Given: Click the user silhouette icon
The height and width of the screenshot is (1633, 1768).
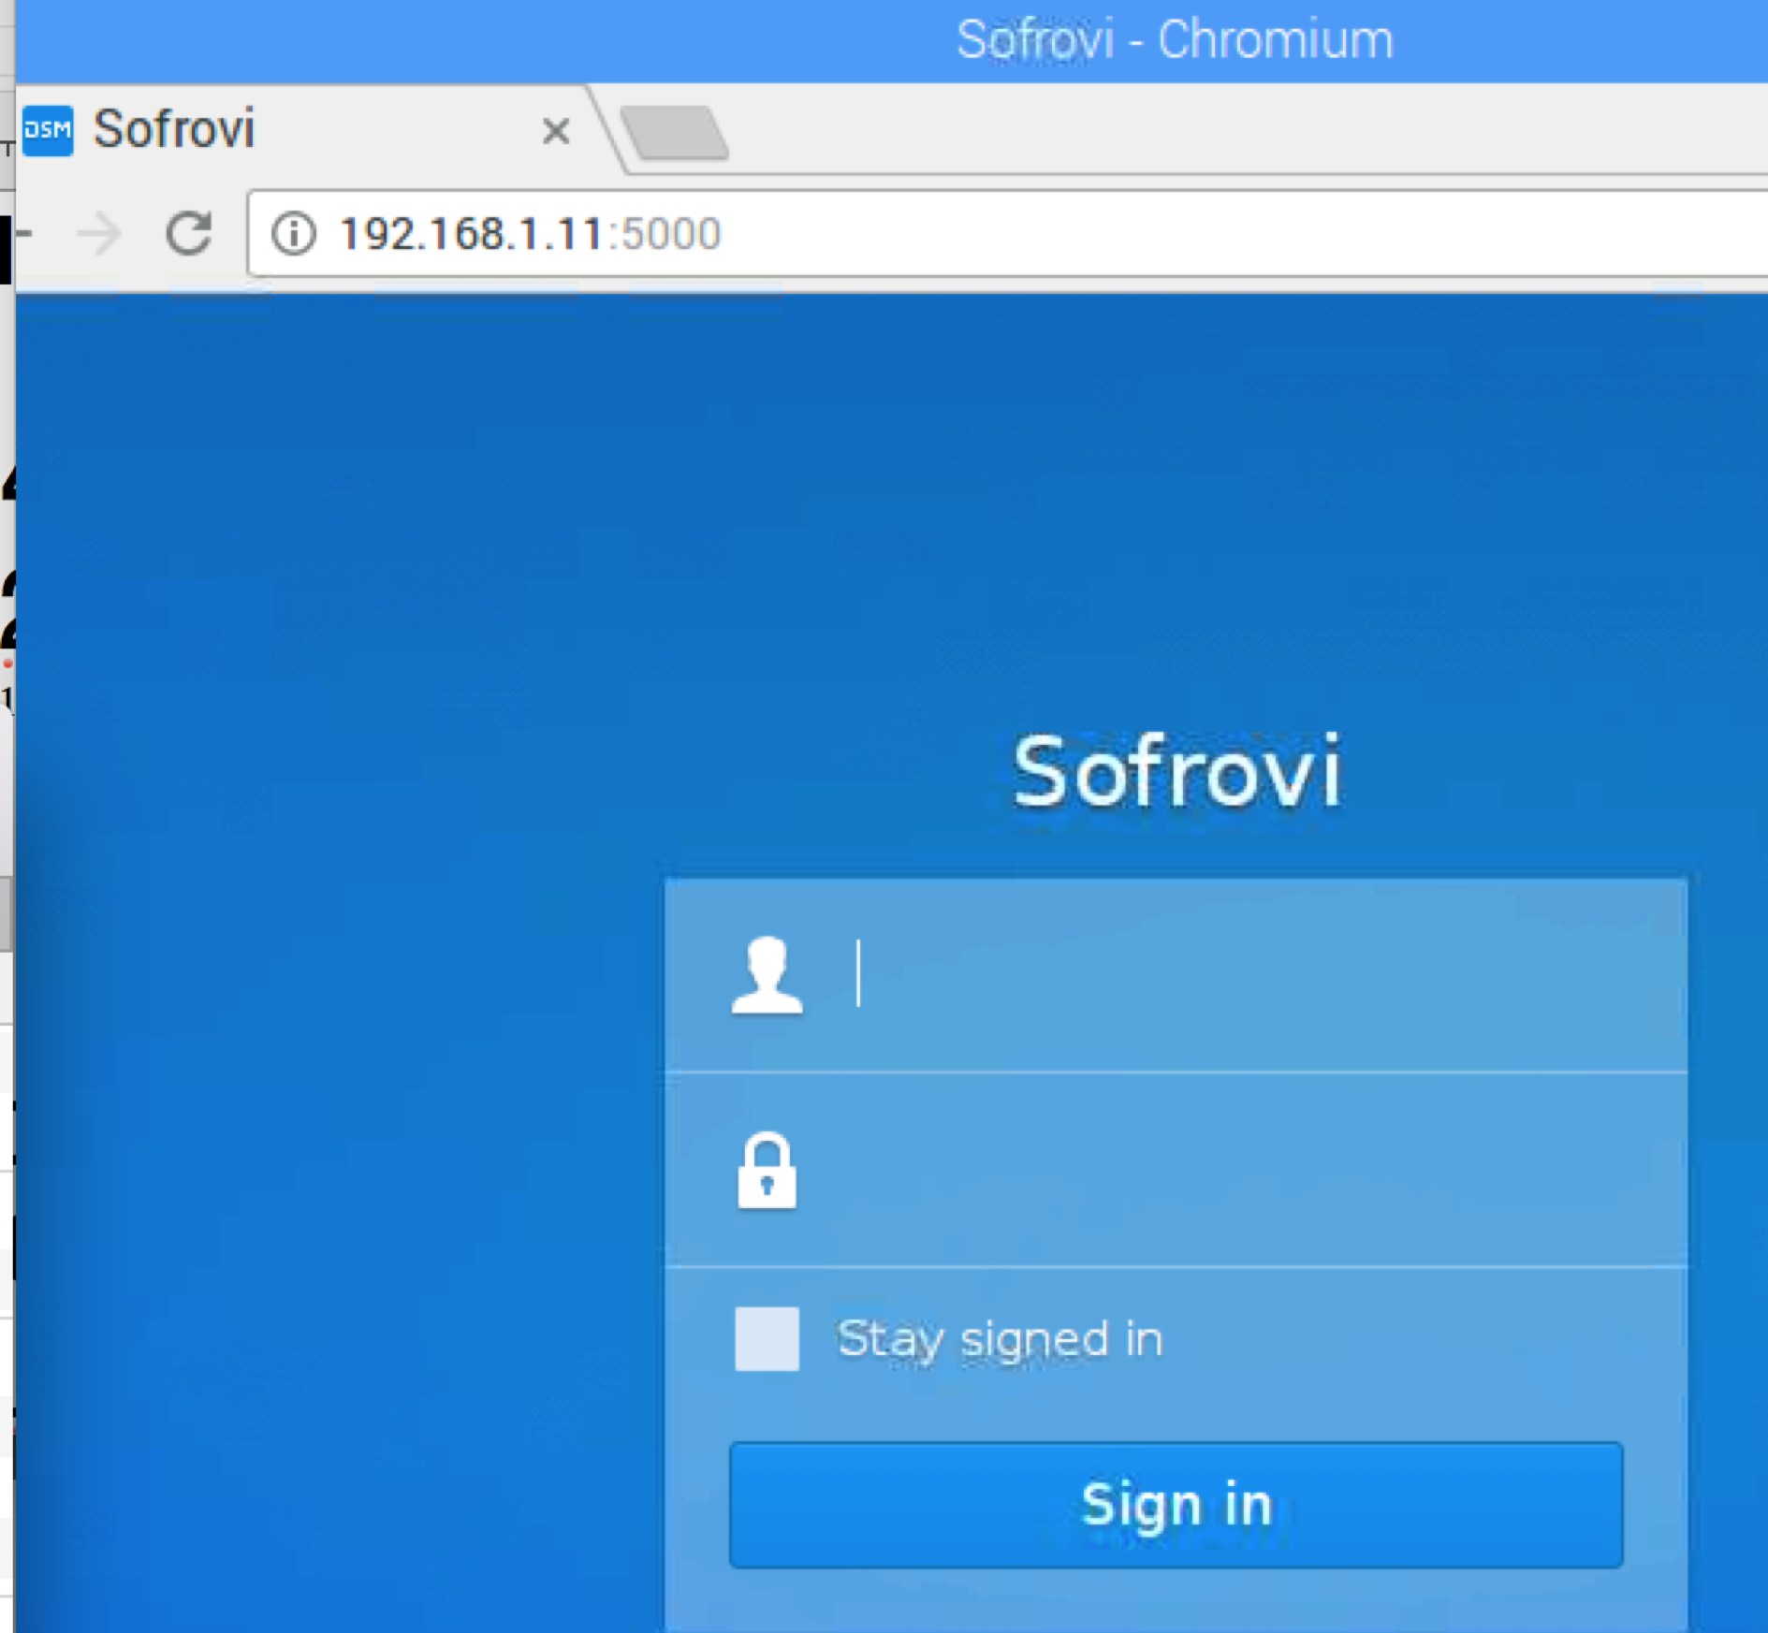Looking at the screenshot, I should [x=767, y=974].
